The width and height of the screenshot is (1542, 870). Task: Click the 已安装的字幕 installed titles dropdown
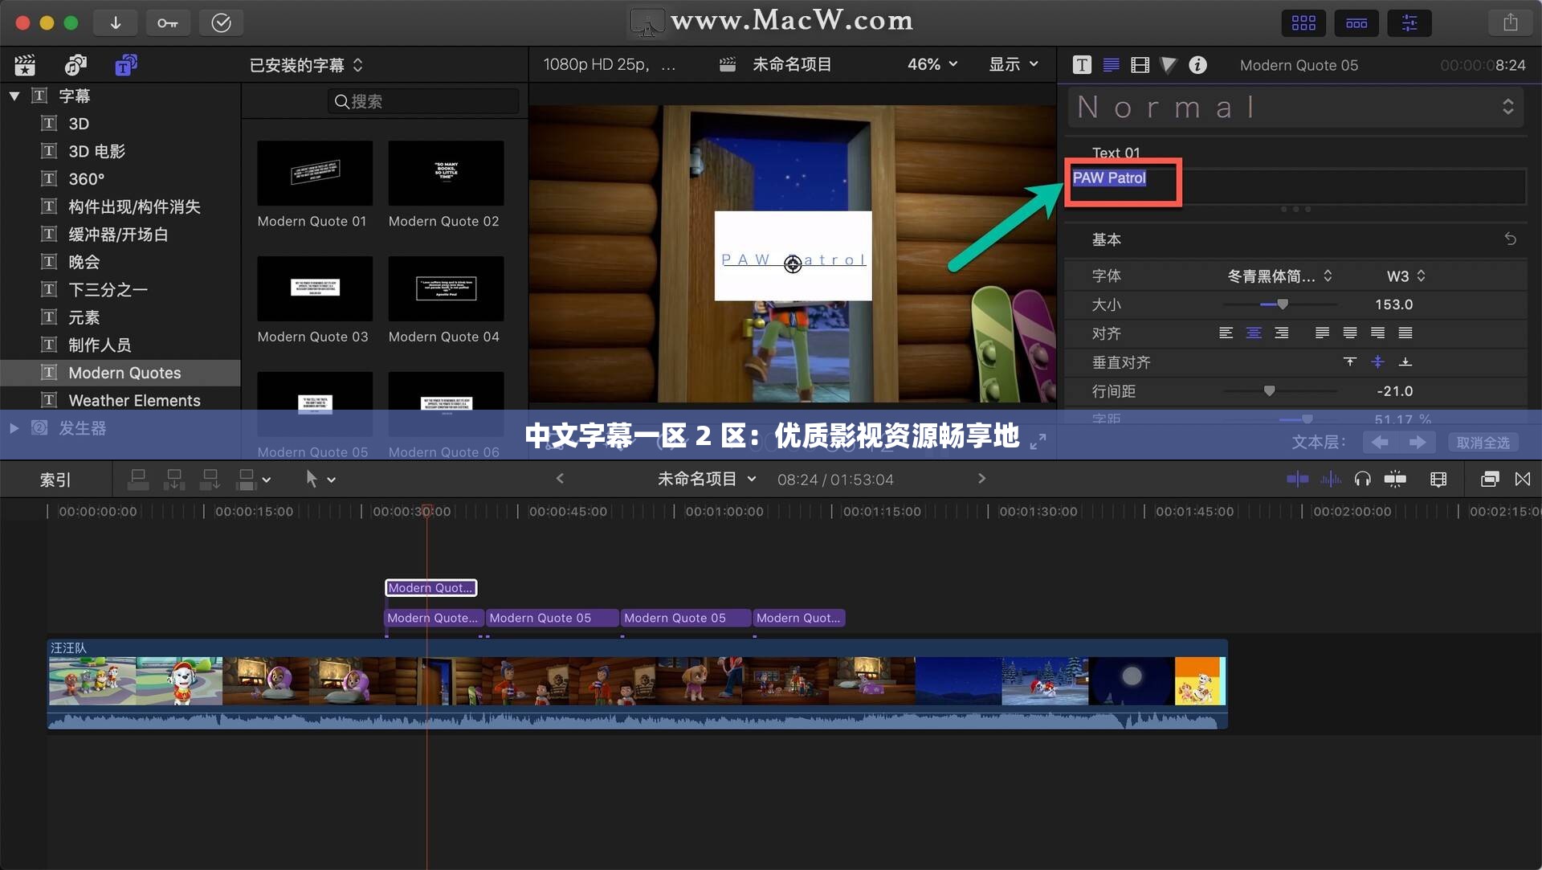[x=304, y=64]
